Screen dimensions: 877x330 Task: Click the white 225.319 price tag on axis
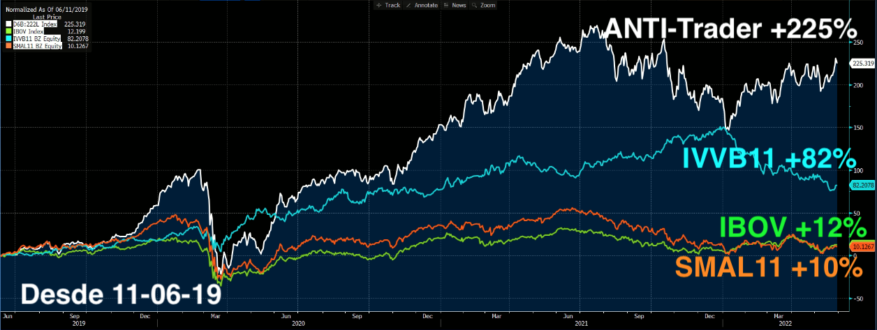[863, 63]
